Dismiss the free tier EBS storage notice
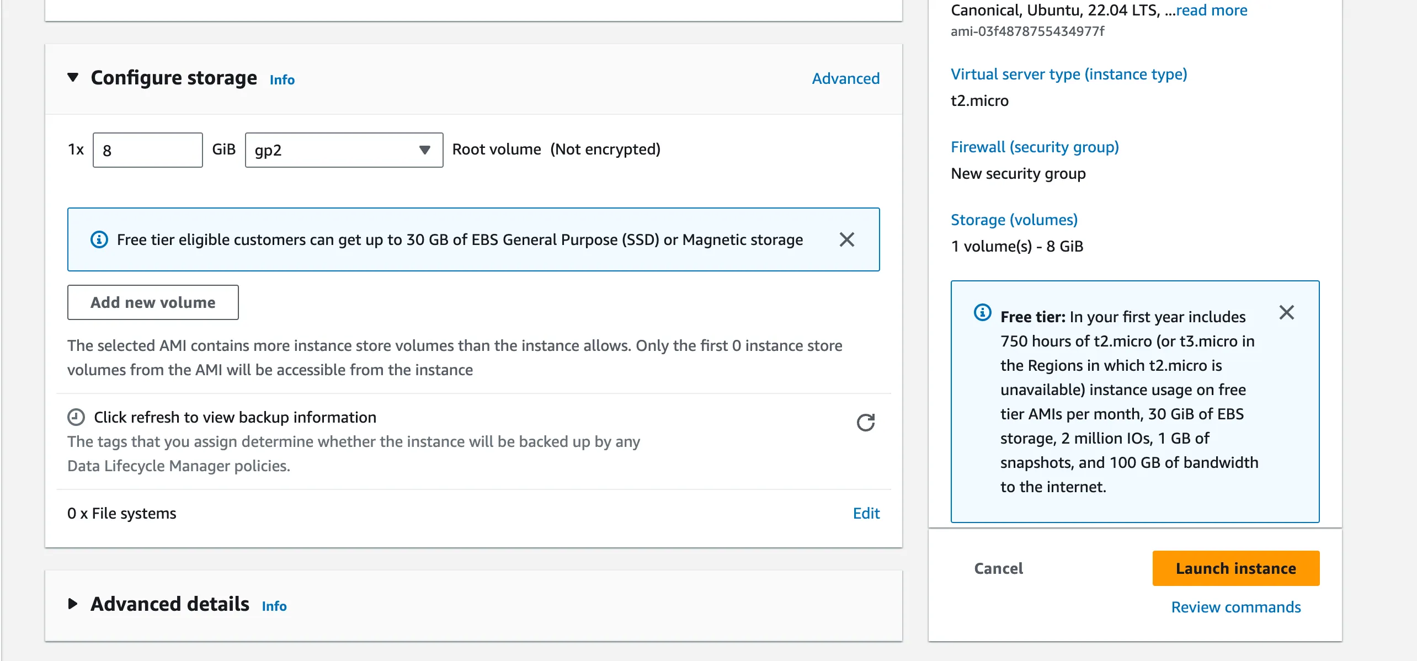 [x=846, y=239]
